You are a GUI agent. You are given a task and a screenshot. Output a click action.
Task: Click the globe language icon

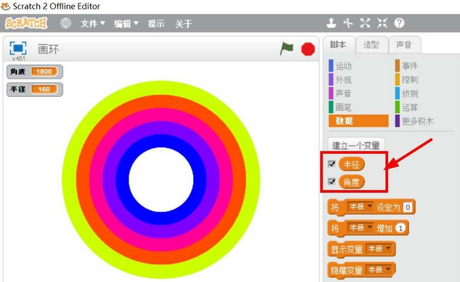[x=66, y=23]
